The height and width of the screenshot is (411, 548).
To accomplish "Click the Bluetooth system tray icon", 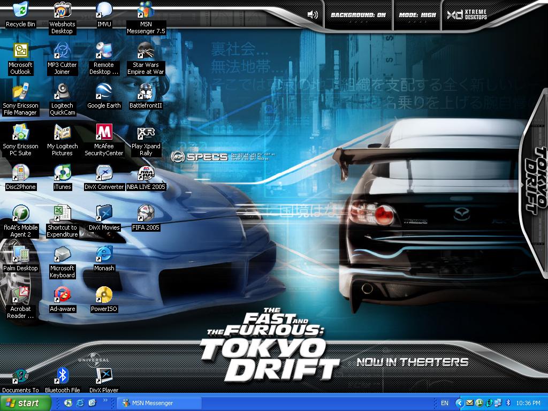I will tap(508, 403).
